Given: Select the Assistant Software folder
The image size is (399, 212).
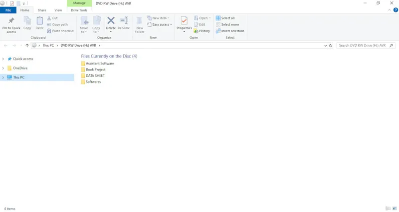Looking at the screenshot, I should (97, 64).
